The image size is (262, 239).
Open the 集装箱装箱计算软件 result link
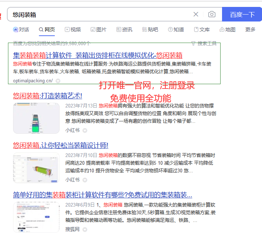[x=98, y=55]
